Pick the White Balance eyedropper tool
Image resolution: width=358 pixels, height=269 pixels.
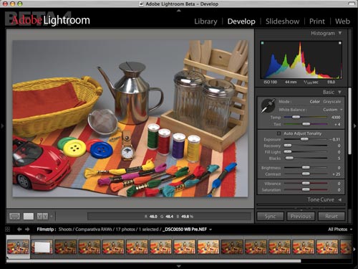tap(268, 105)
